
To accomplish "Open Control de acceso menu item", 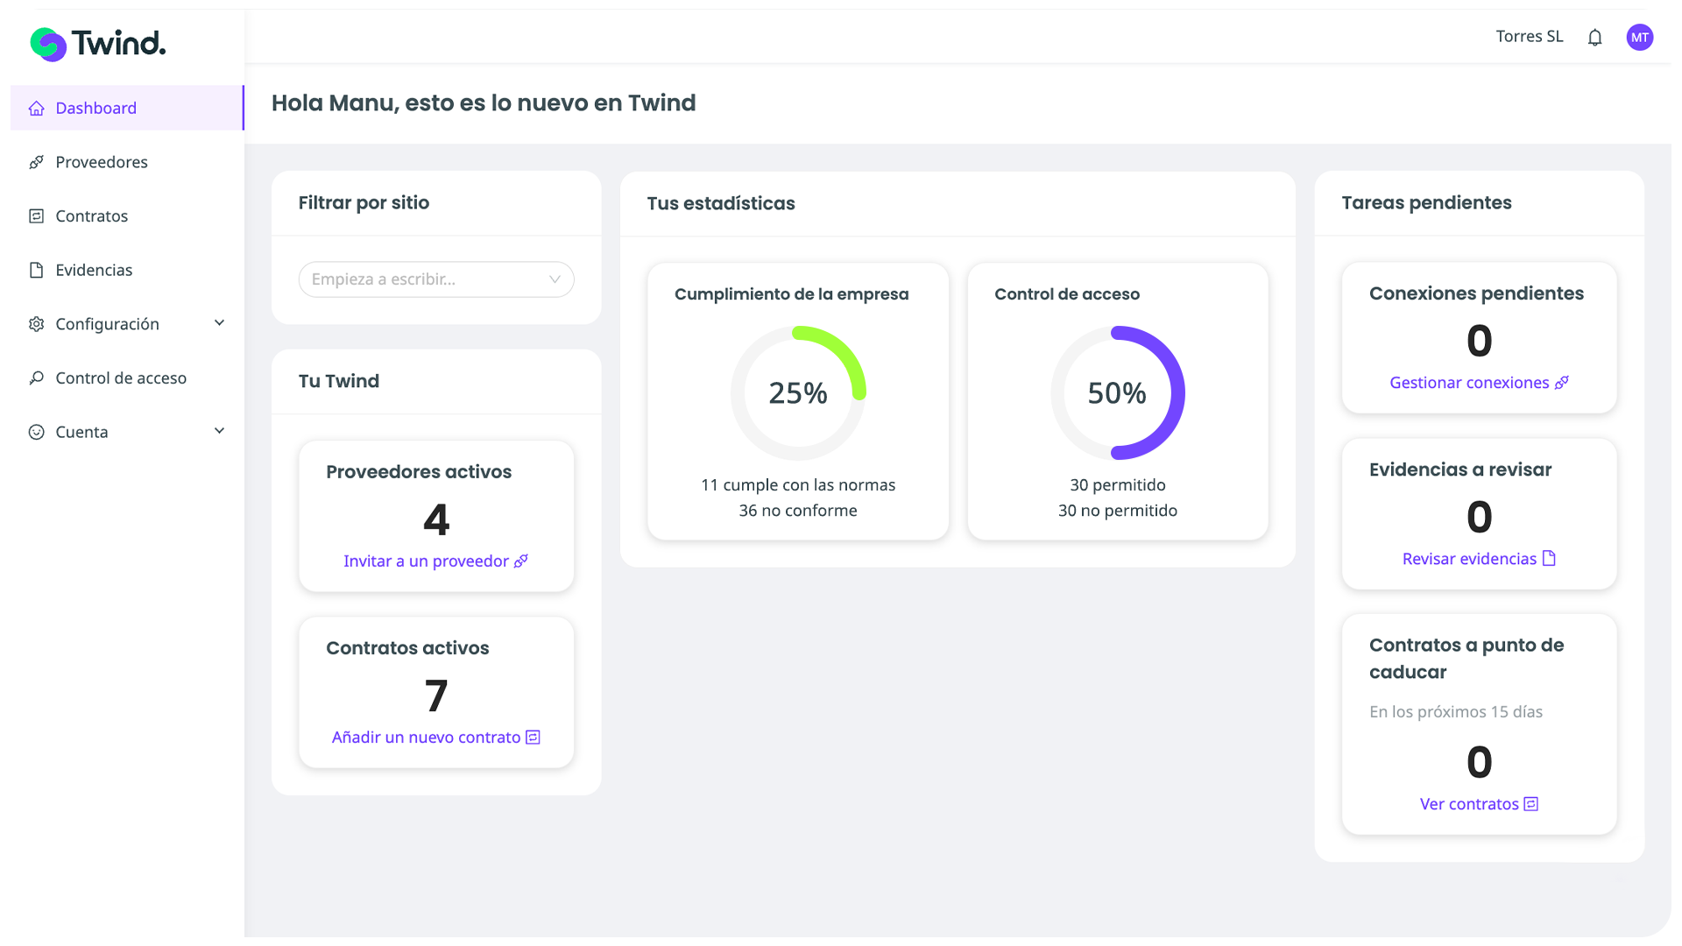I will pos(120,378).
